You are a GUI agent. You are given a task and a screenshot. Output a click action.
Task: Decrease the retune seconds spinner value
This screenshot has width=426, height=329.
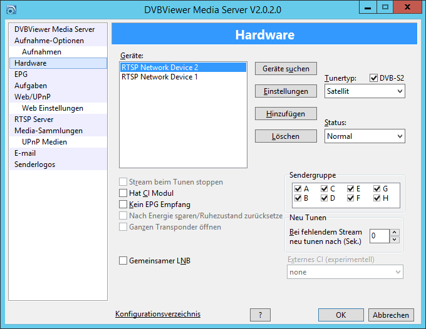[395, 240]
